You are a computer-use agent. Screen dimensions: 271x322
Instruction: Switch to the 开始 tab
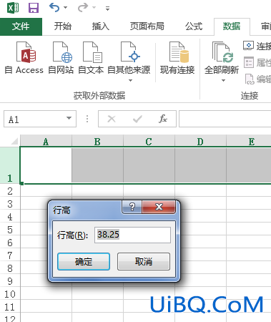(63, 26)
